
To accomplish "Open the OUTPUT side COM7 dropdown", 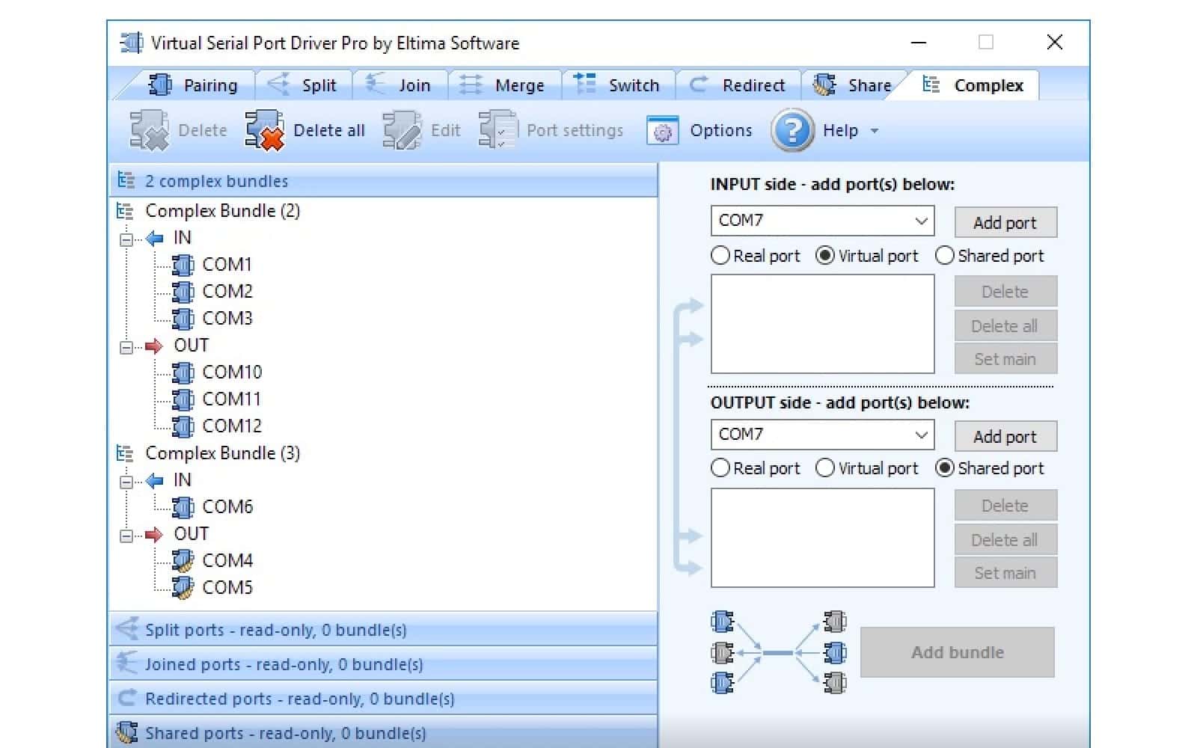I will [x=921, y=435].
